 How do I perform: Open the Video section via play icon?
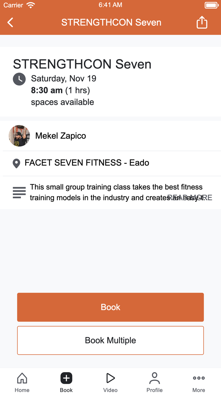click(110, 378)
